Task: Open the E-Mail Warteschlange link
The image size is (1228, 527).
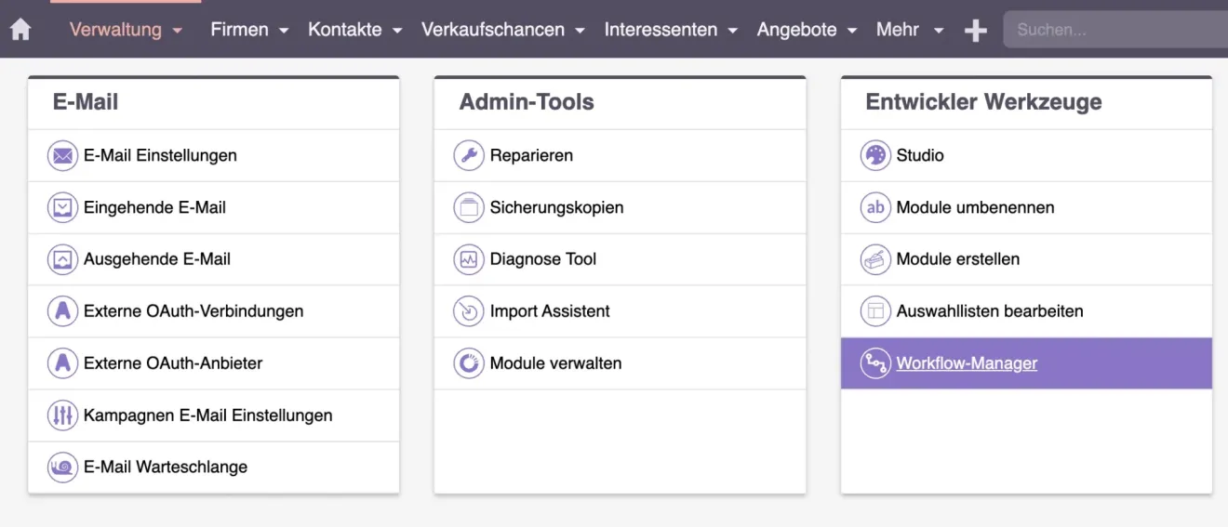Action: [166, 468]
